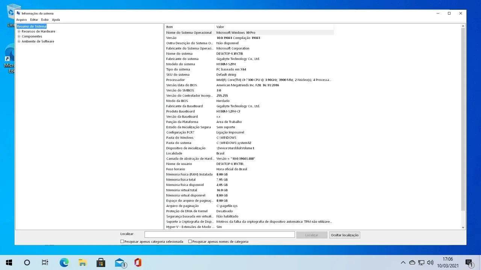Open the Arquivo menu
This screenshot has height=270, width=481.
pyautogui.click(x=21, y=19)
